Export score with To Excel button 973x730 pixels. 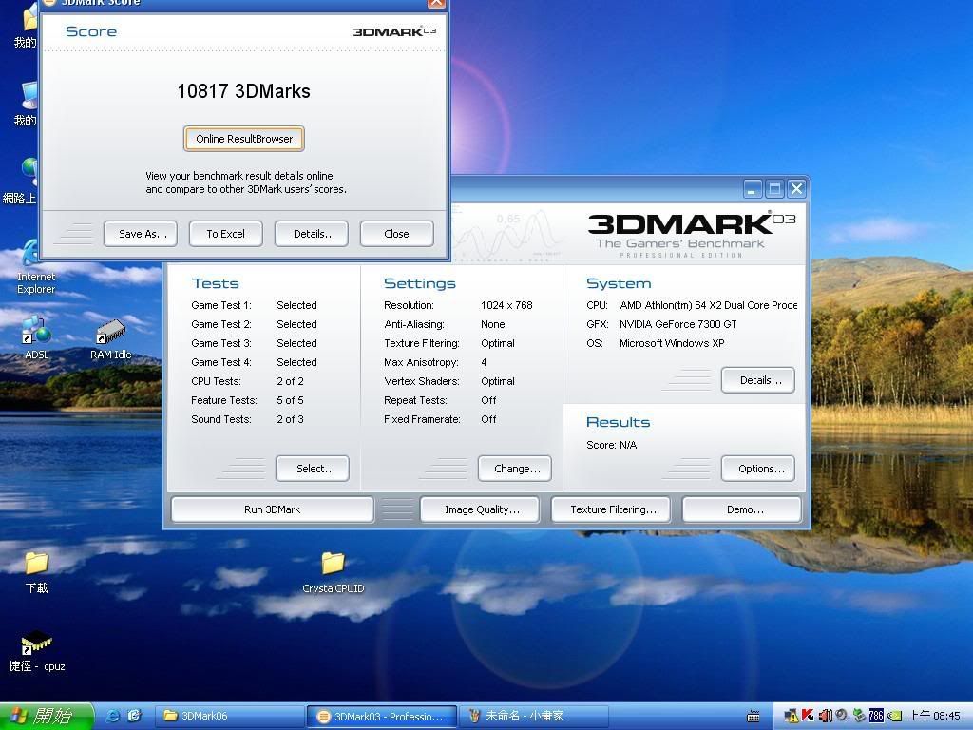point(226,234)
